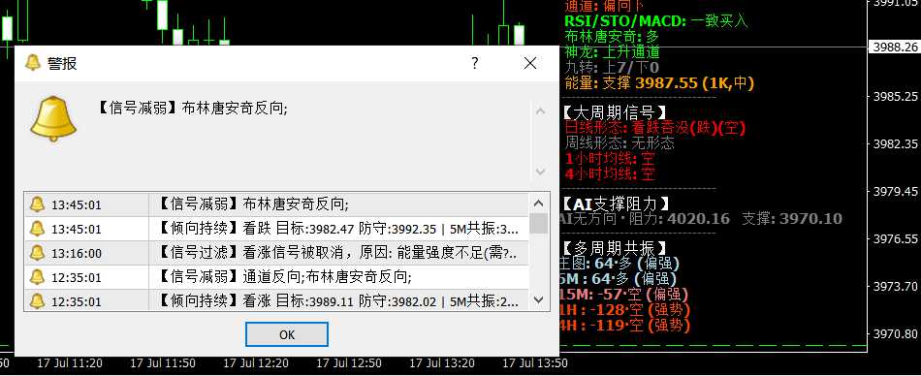Click the 警报 dialog title text
This screenshot has height=376, width=921.
(62, 63)
